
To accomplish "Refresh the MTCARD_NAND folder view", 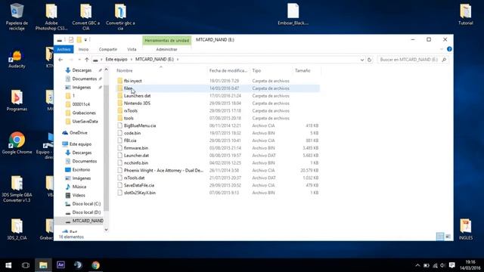I will (370, 60).
